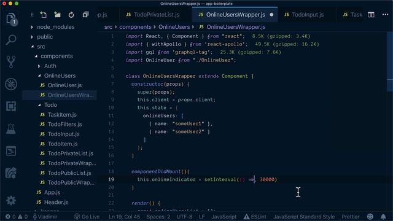The width and height of the screenshot is (393, 221).
Task: Click the UTF-8 encoding status item
Action: [x=184, y=217]
